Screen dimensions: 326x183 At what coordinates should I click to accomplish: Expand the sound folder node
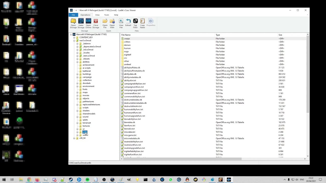coord(77,117)
